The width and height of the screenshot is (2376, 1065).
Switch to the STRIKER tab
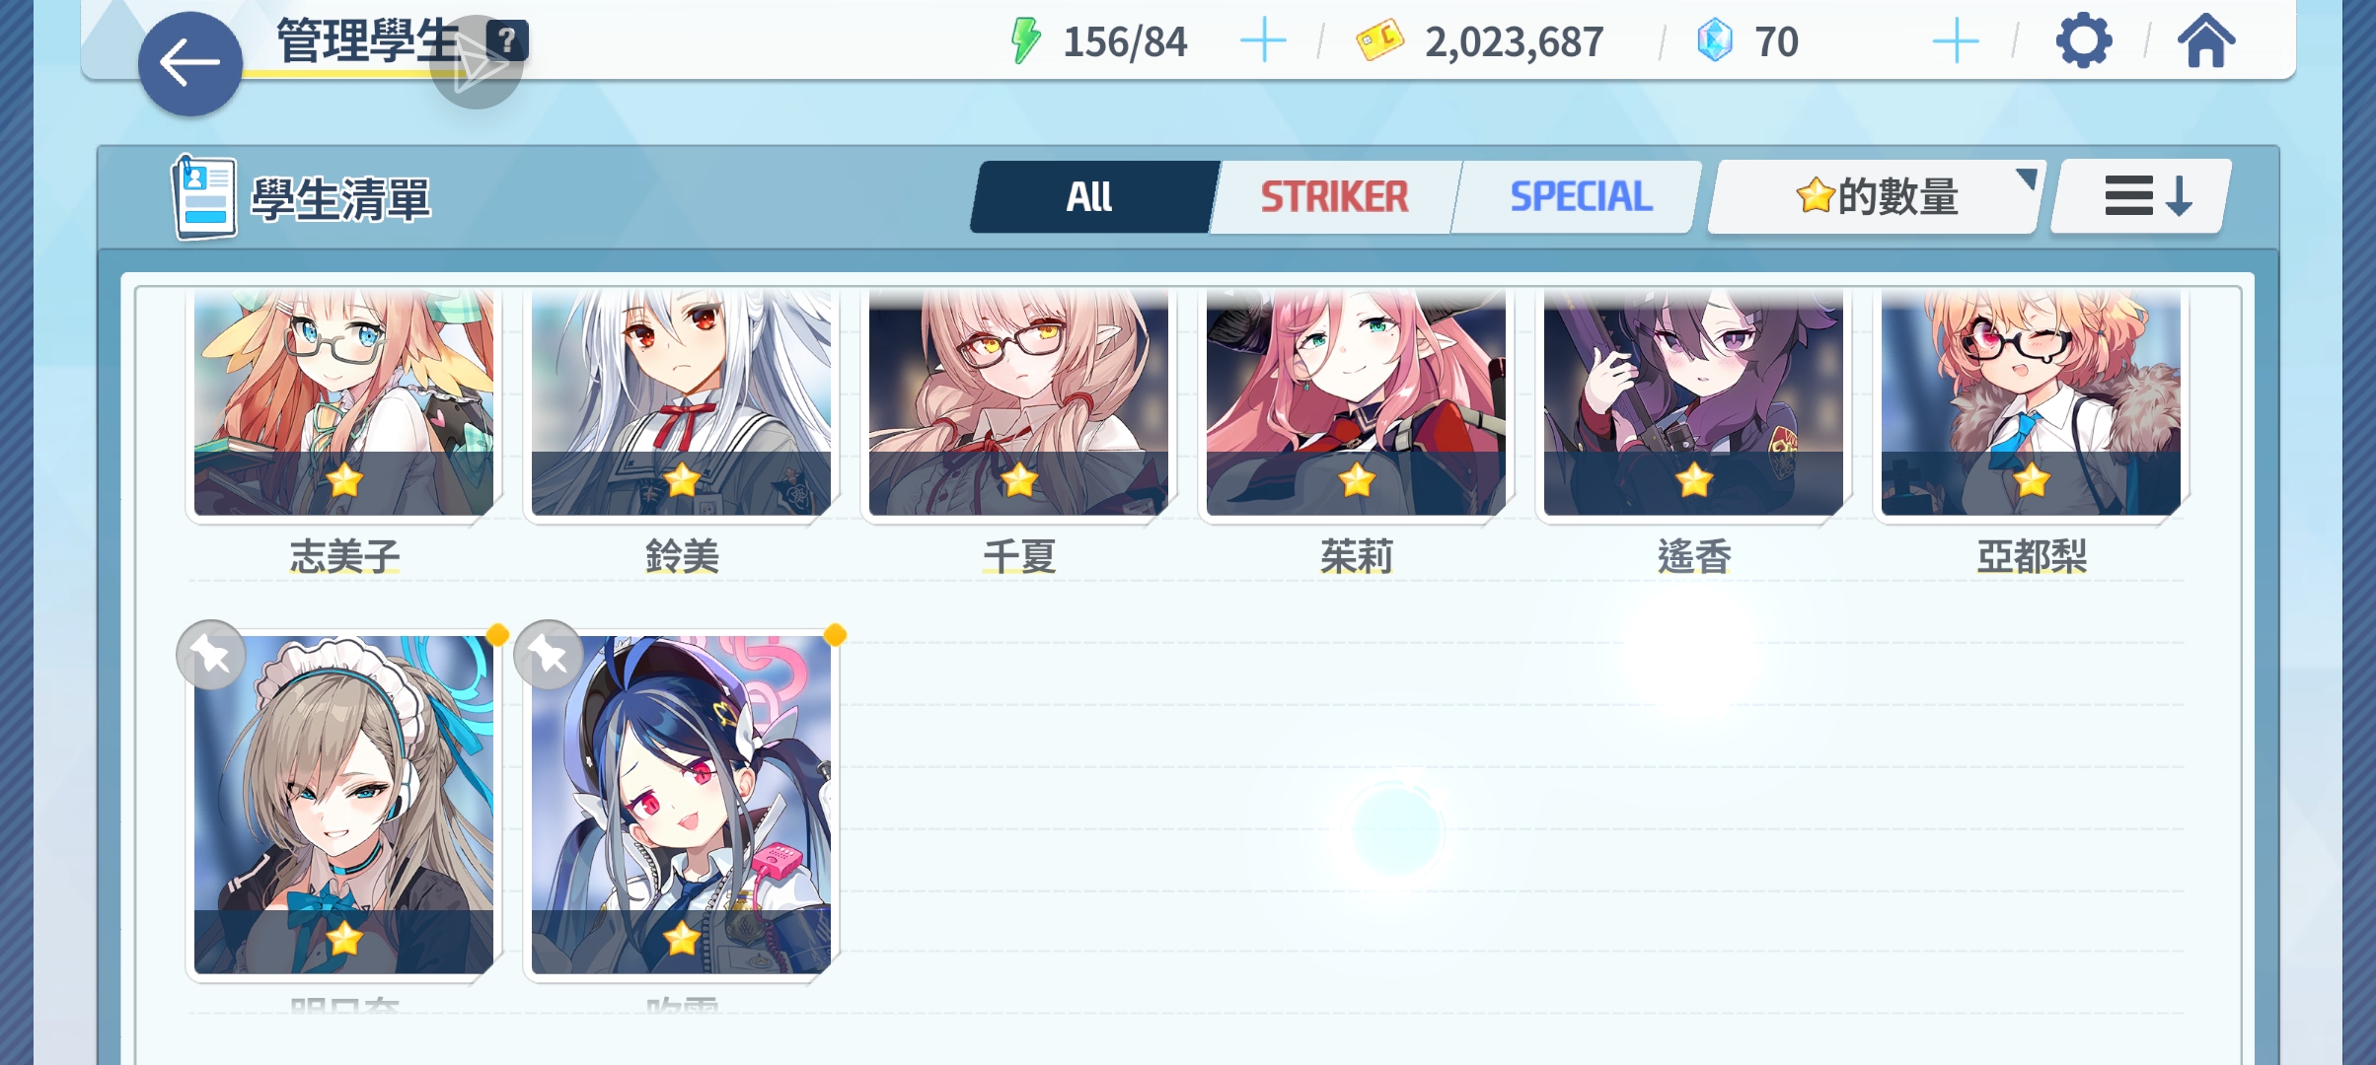(1334, 196)
